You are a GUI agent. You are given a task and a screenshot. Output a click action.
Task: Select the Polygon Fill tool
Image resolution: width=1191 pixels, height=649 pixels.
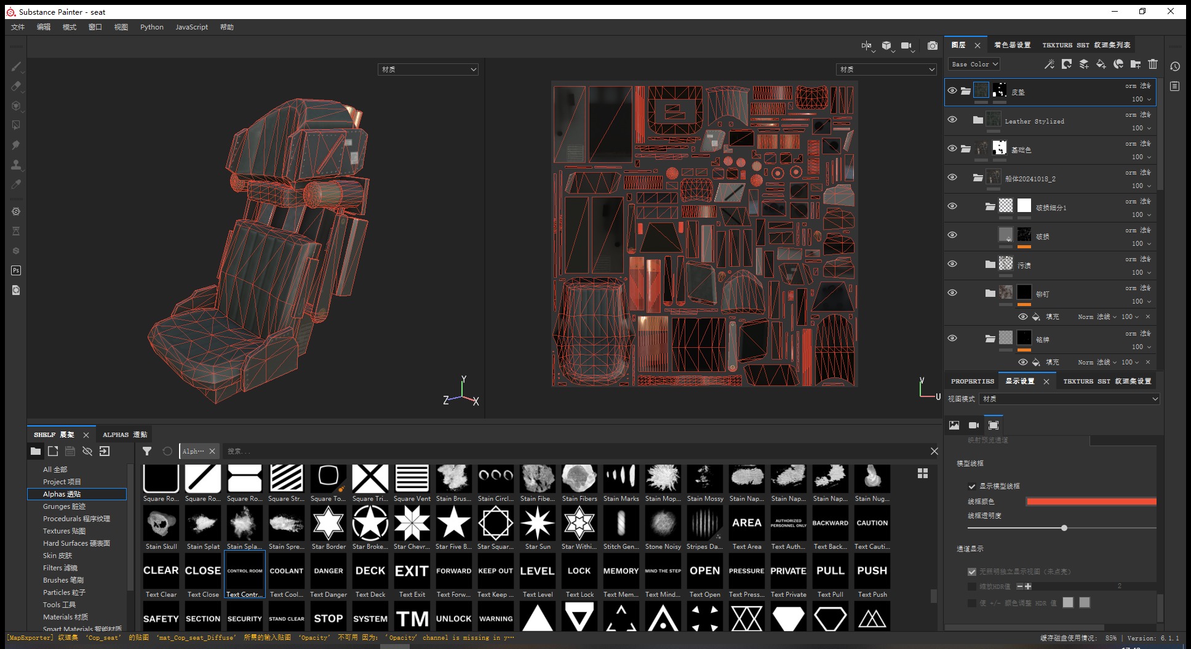(x=16, y=125)
